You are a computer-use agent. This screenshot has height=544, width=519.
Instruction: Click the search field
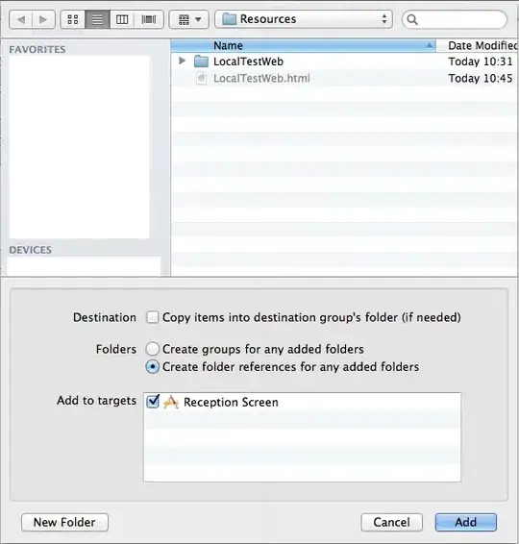coord(455,19)
